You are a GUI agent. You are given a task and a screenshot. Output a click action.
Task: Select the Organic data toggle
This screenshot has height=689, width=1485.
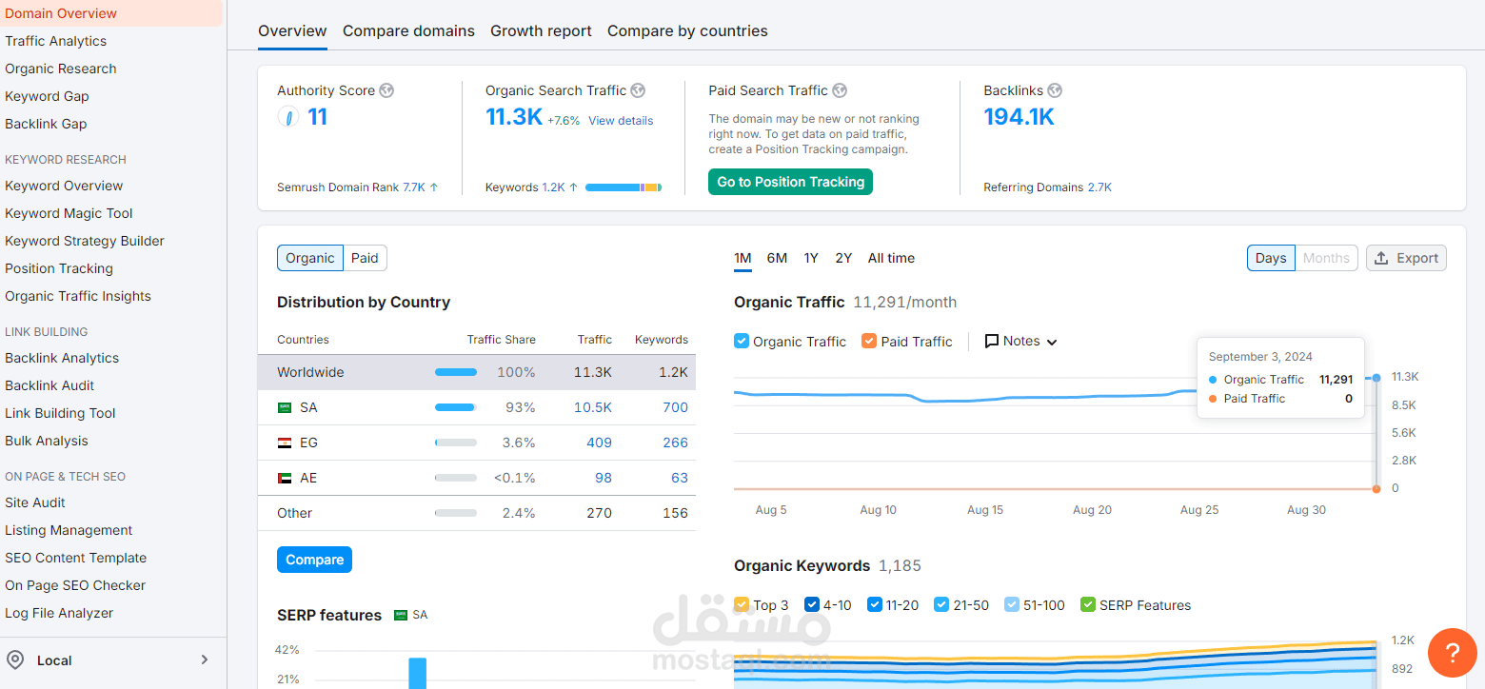[x=310, y=258]
